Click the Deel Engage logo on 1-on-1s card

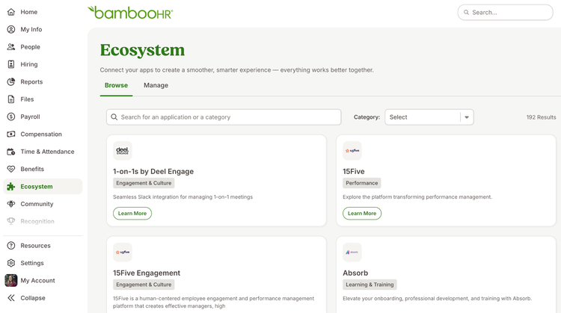tap(123, 151)
